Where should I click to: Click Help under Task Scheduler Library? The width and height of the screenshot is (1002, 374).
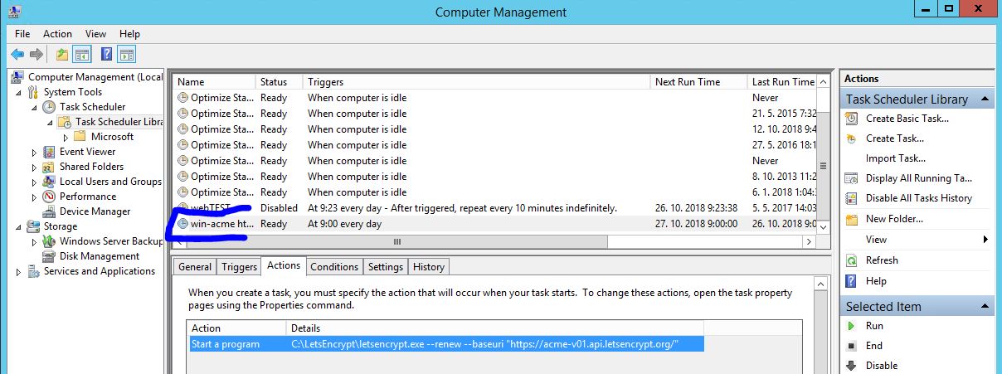click(876, 281)
